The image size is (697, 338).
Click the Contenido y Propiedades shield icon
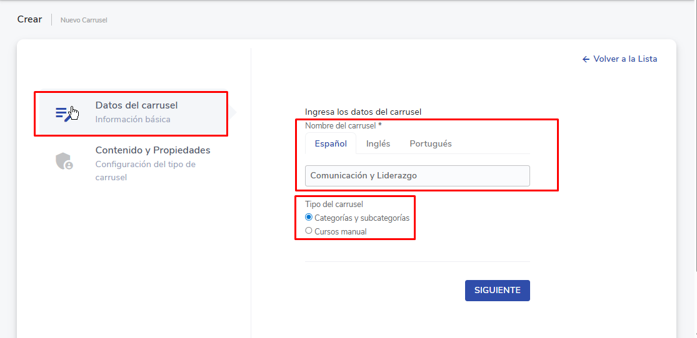click(64, 162)
